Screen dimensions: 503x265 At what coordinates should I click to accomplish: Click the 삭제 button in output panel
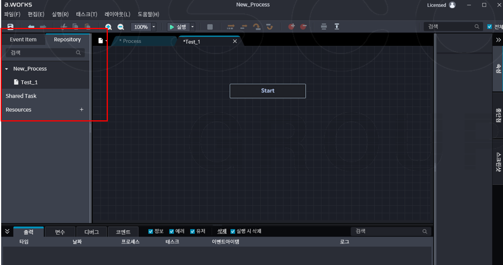click(222, 231)
